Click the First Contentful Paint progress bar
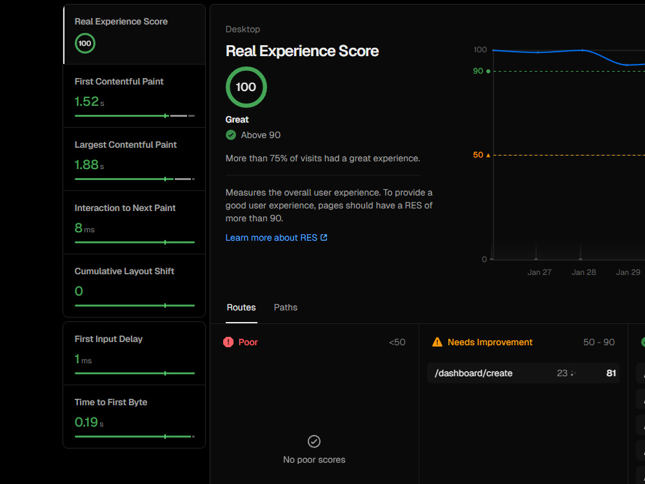This screenshot has width=645, height=484. coord(135,116)
